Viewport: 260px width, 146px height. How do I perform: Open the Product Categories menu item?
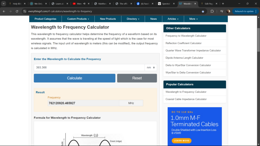45,19
